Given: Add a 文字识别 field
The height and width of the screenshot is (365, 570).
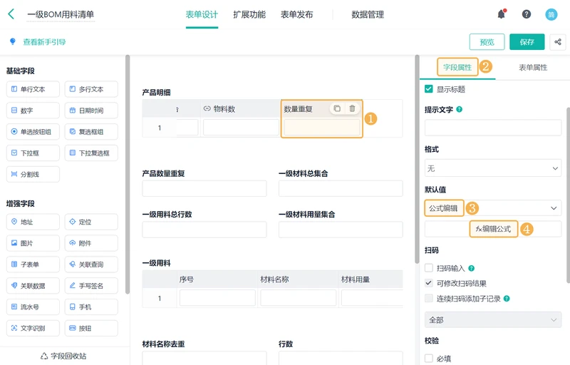Looking at the screenshot, I should coord(33,328).
